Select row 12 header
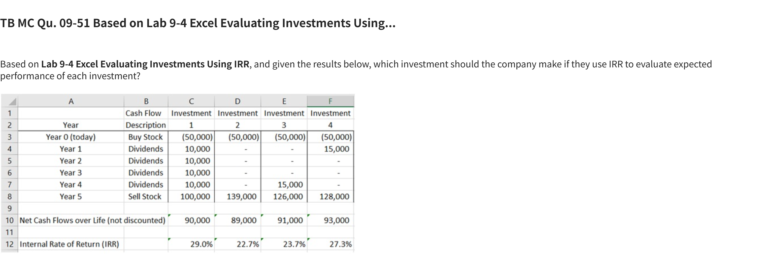This screenshot has width=769, height=254. tap(9, 244)
